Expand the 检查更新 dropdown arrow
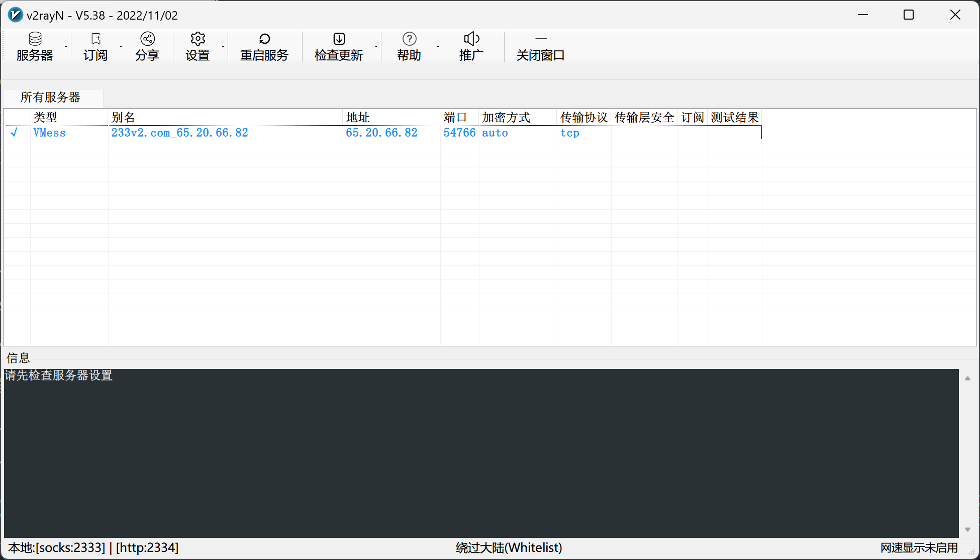This screenshot has width=980, height=560. pyautogui.click(x=377, y=46)
